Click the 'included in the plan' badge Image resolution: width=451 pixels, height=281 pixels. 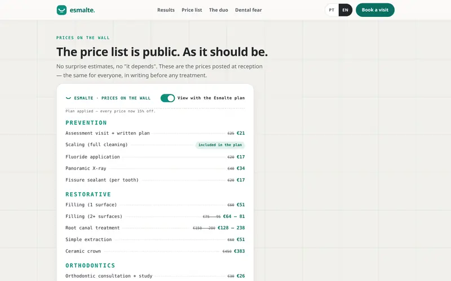coord(220,145)
